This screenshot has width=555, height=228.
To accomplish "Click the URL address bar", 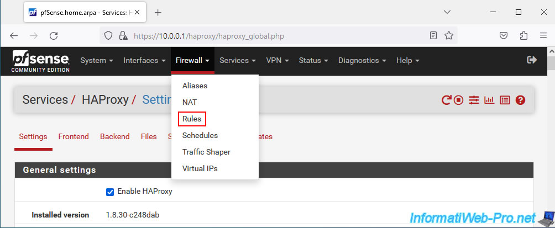I will 280,36.
